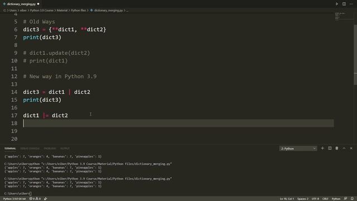The width and height of the screenshot is (357, 201).
Task: Click the 'C:\Users\eiber>' terminal prompt at bottom
Action: (x=17, y=194)
